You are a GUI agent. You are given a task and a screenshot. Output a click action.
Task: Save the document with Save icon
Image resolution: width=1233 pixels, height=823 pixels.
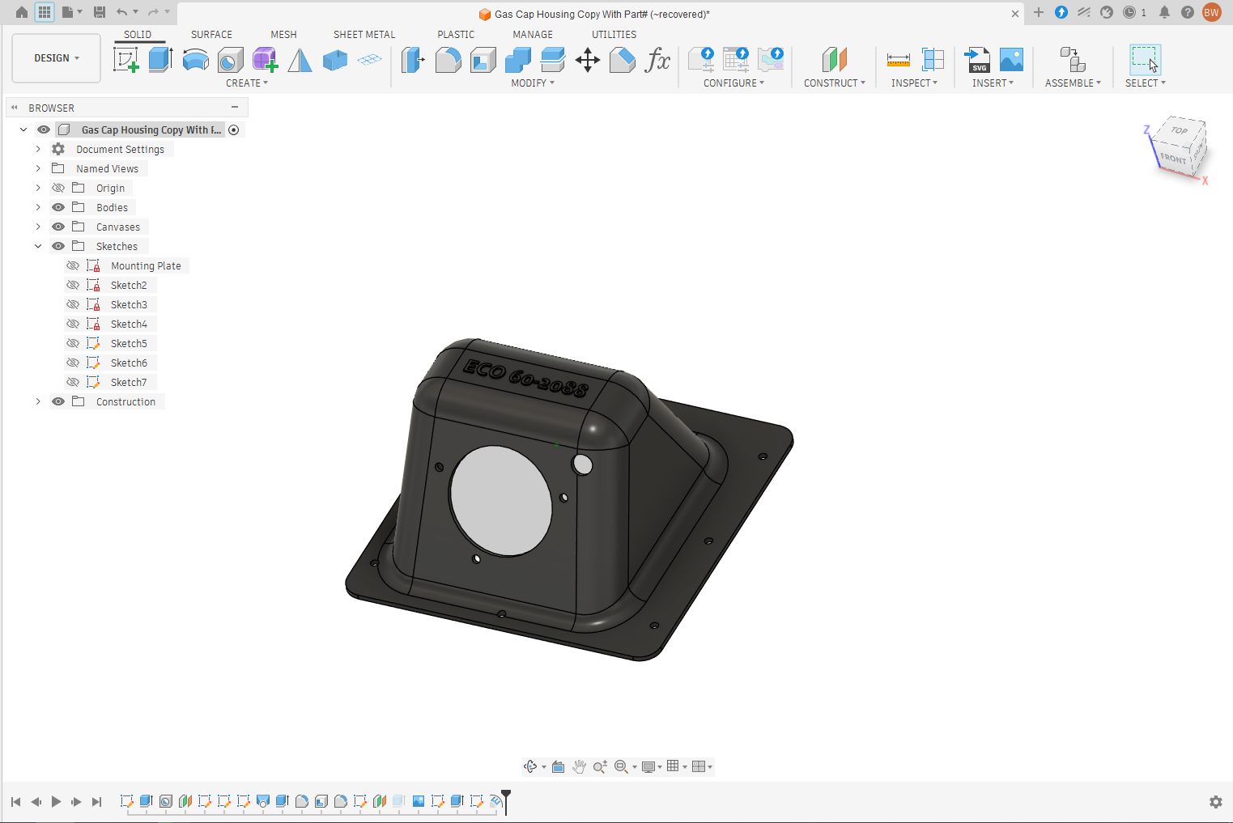[100, 12]
